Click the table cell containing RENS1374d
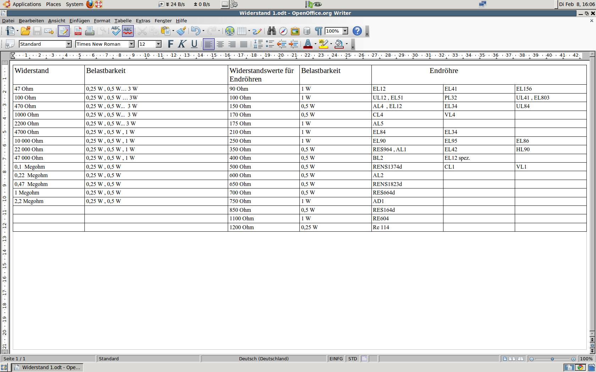 coord(407,167)
